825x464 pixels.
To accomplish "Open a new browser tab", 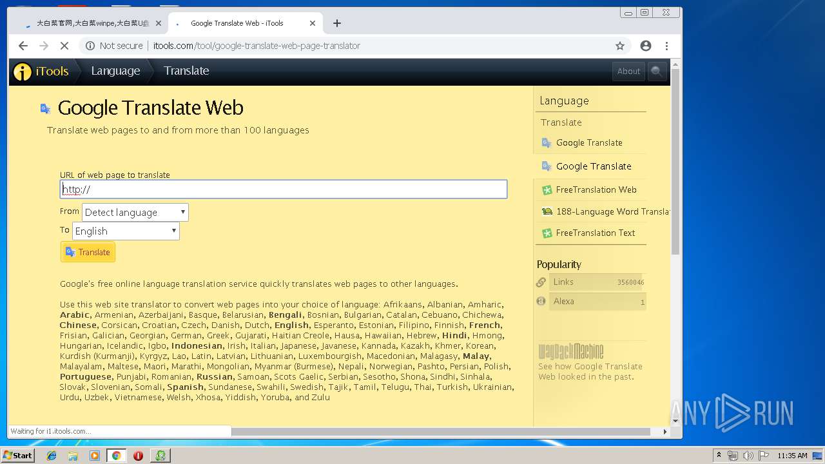I will (x=337, y=23).
